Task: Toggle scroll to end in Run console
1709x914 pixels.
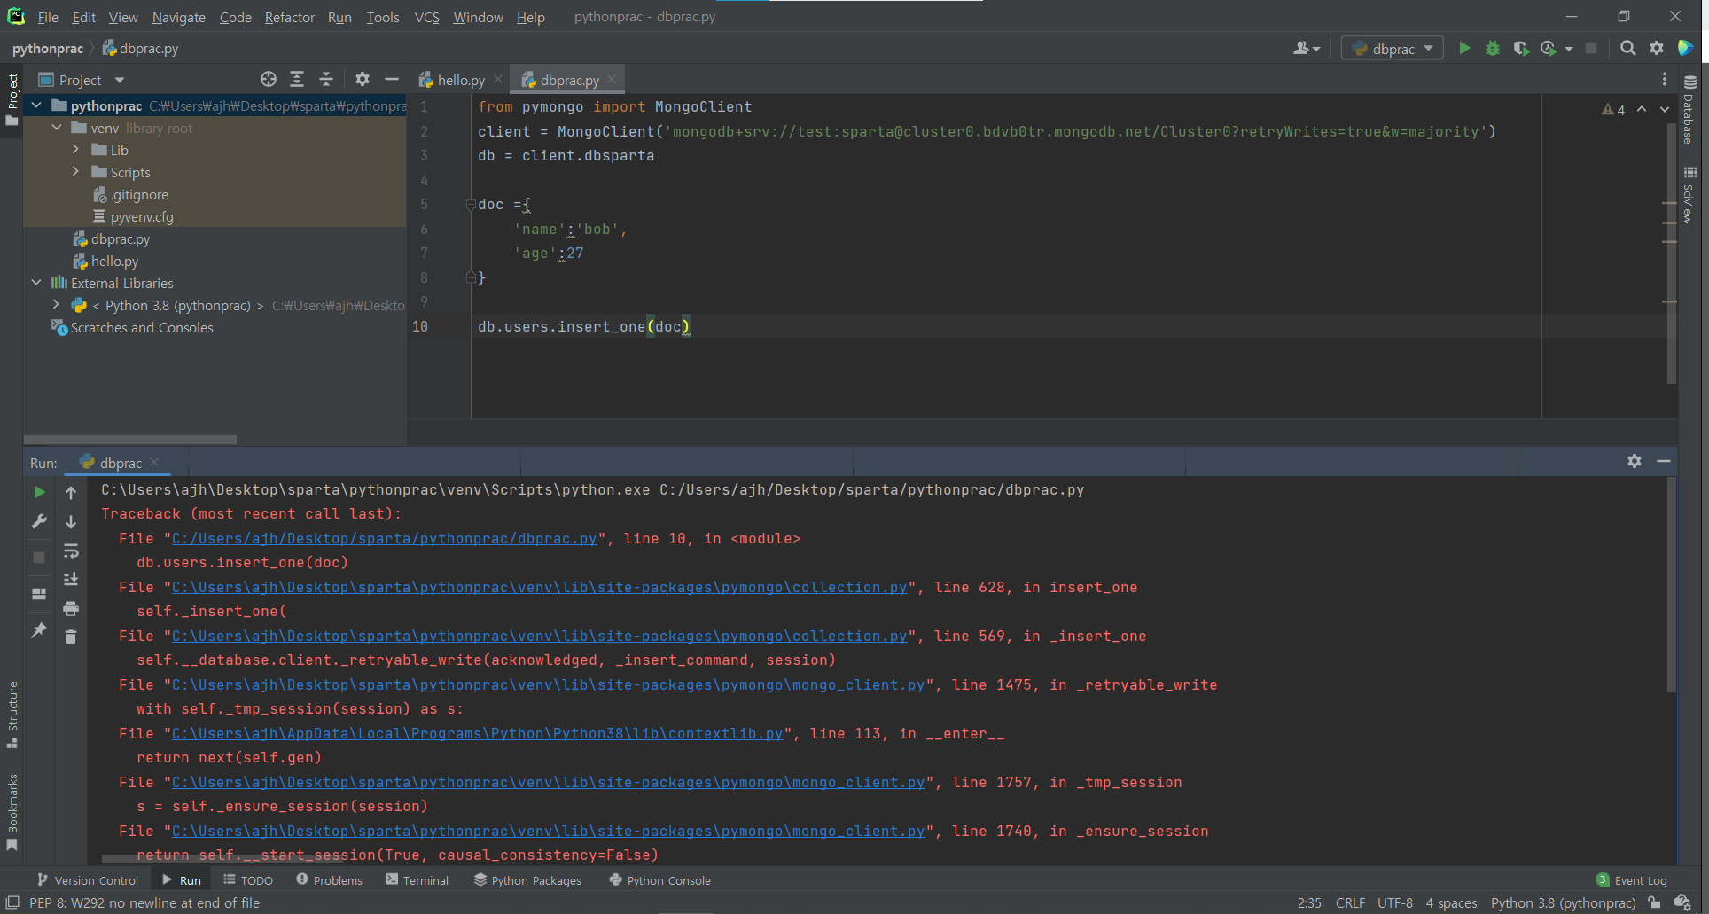Action: [x=71, y=580]
